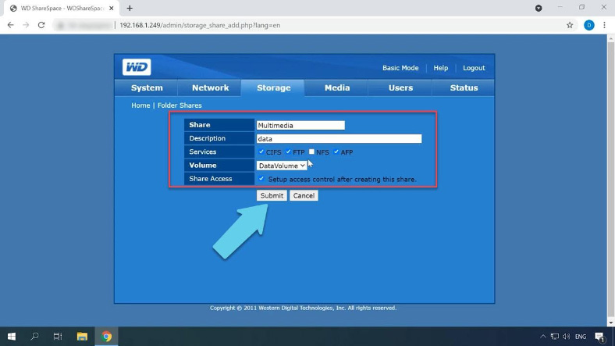Click Logout link
This screenshot has width=615, height=346.
coord(474,68)
